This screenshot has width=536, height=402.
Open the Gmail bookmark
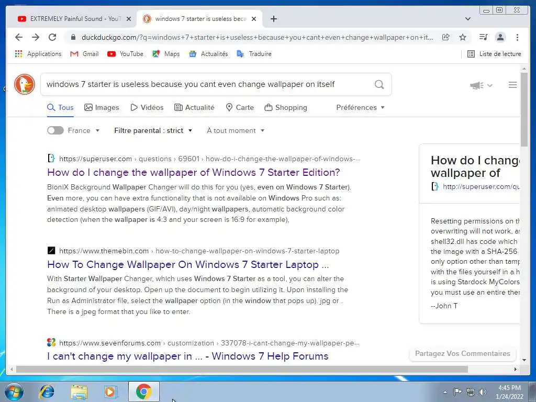point(84,54)
